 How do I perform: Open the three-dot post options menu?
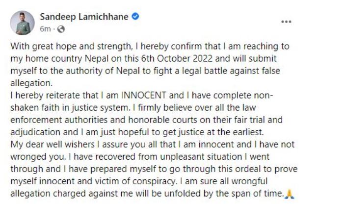(286, 22)
